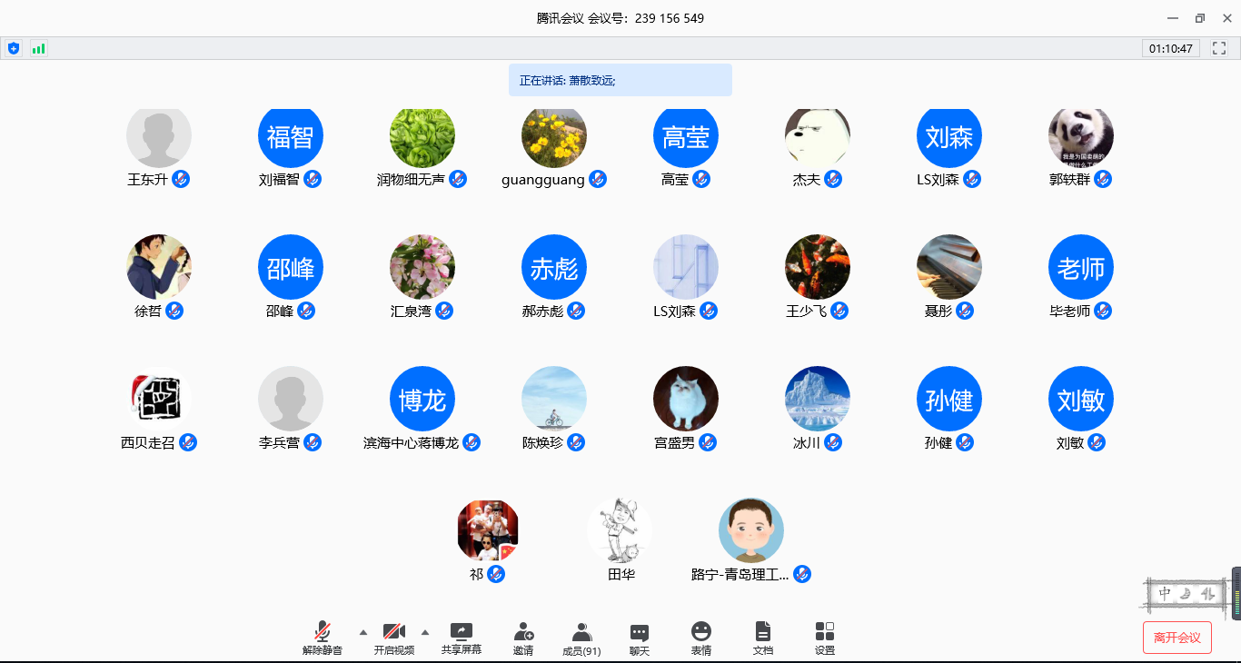Image resolution: width=1241 pixels, height=663 pixels.
Task: Expand audio options arrow beside 解除静音
Action: (363, 632)
